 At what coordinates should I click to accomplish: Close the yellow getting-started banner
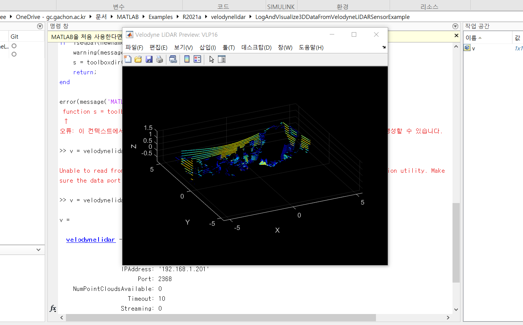[456, 36]
